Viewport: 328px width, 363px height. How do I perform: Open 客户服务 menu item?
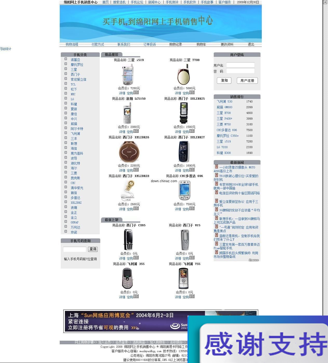click(225, 2)
